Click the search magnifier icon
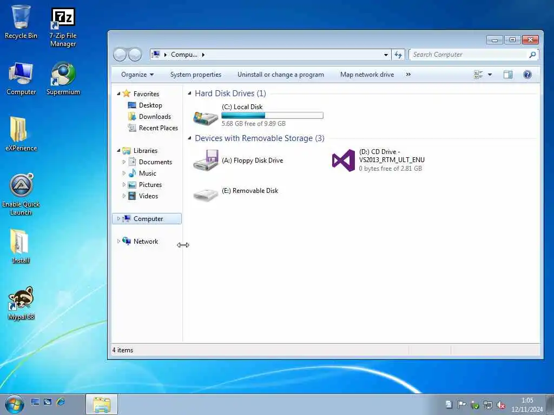 click(x=532, y=55)
